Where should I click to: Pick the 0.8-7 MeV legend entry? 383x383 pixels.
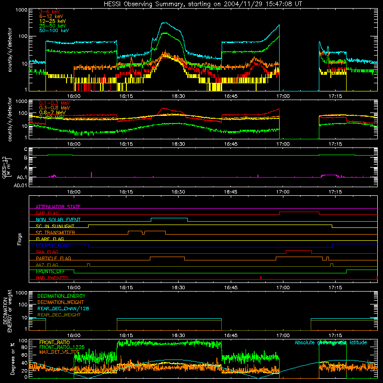click(52, 113)
